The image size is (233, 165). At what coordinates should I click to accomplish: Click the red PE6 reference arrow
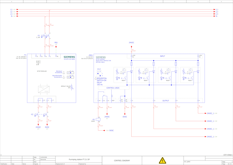56,47
